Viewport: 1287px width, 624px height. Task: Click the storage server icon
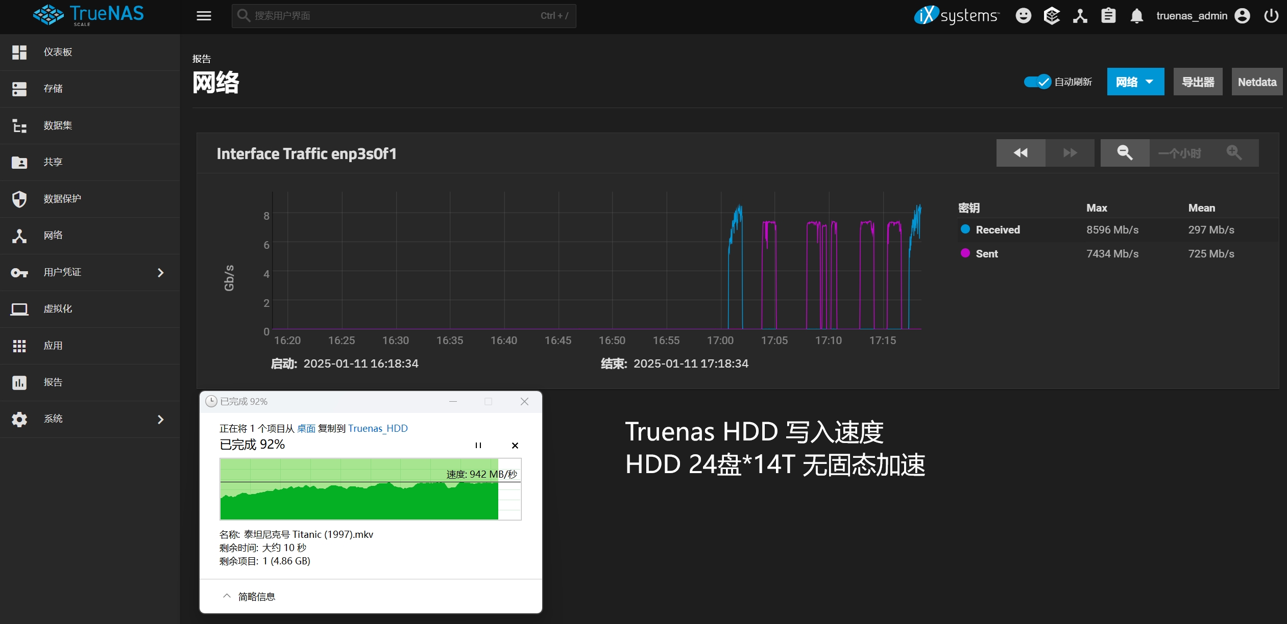(x=19, y=89)
